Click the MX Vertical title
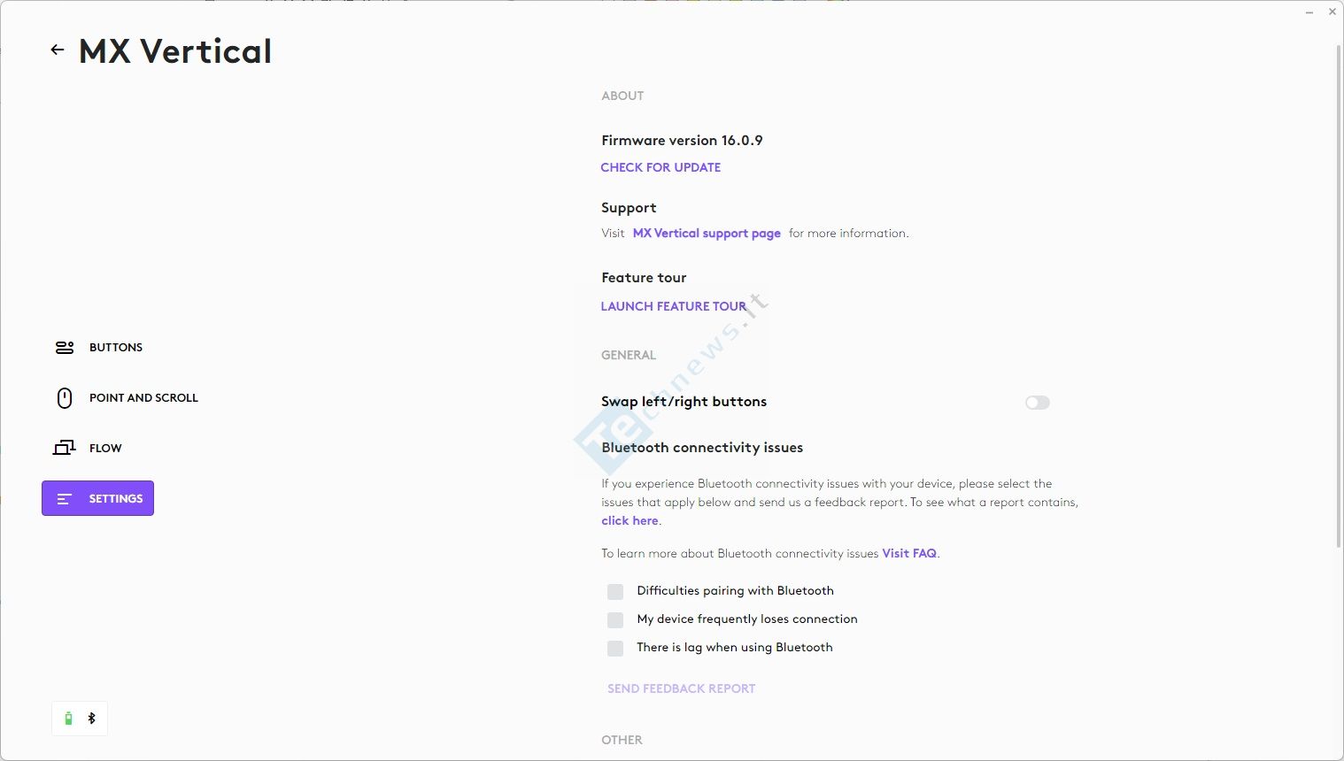1344x761 pixels. (175, 51)
